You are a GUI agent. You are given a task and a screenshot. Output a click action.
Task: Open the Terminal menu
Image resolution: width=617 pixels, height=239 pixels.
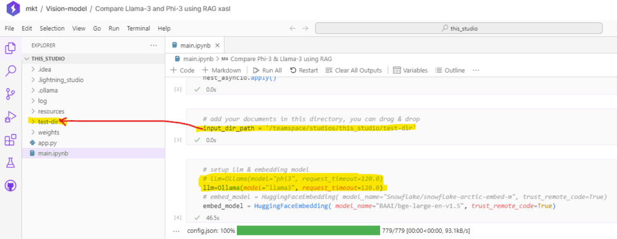pyautogui.click(x=138, y=28)
